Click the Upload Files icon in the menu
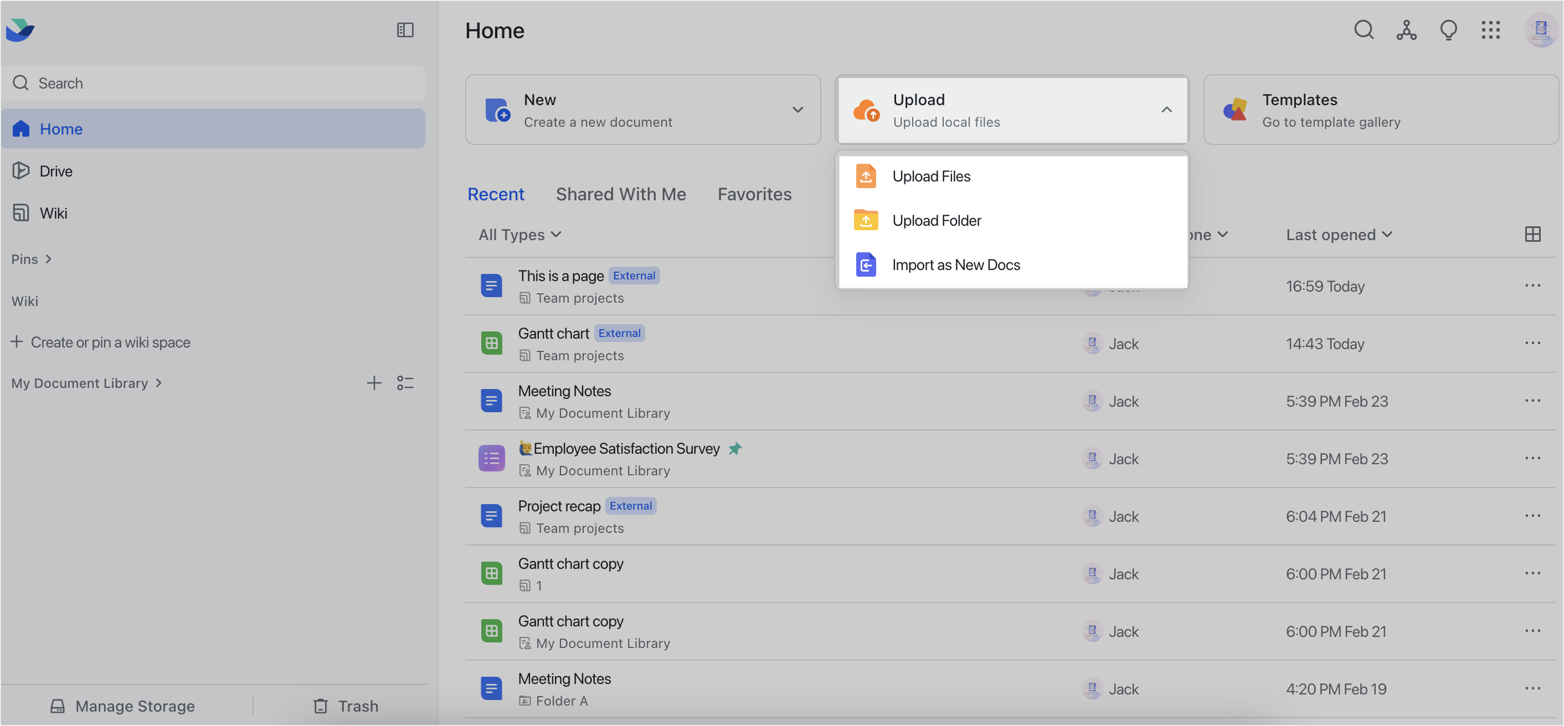 tap(866, 176)
